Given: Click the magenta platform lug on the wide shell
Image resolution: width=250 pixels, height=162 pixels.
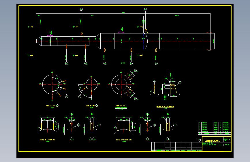Looking at the screenshot, I should pos(121,33).
